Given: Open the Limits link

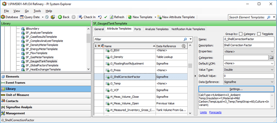Looking at the screenshot, I should 203,112.
